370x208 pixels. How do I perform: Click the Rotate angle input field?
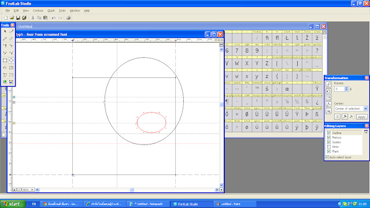tap(339, 89)
